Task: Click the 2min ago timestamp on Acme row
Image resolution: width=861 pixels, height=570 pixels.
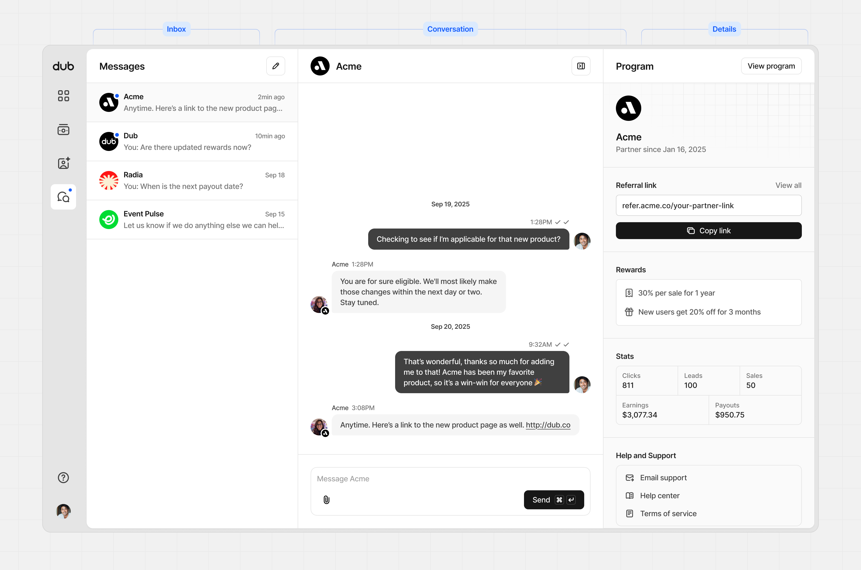Action: click(x=271, y=97)
